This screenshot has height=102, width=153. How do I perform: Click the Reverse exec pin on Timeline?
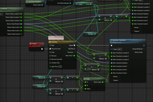pos(50,56)
